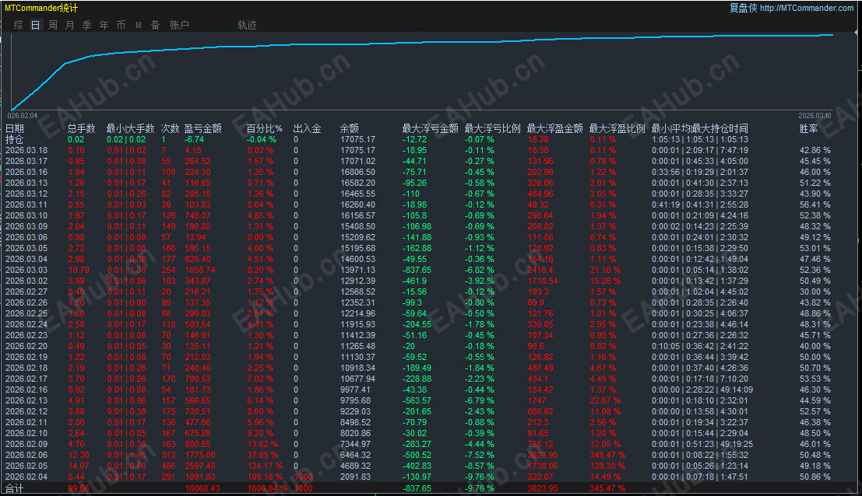The height and width of the screenshot is (496, 862).
Task: Select the 2026.03.03 date row
Action: [26, 270]
